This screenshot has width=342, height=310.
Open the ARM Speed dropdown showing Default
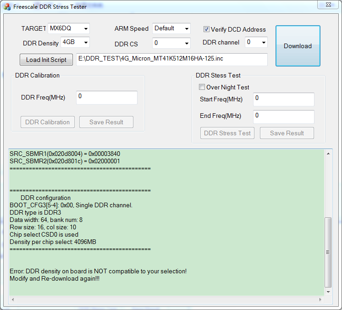click(x=171, y=28)
